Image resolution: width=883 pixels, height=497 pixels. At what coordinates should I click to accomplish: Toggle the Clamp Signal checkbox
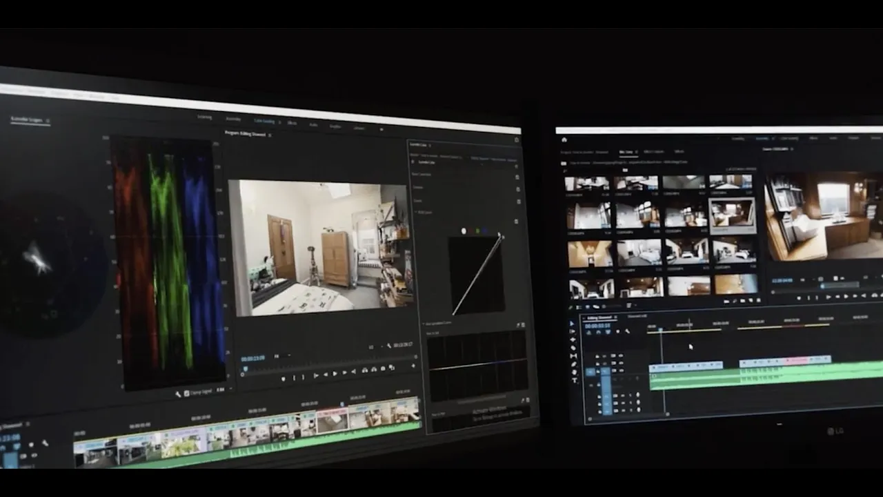click(x=186, y=393)
